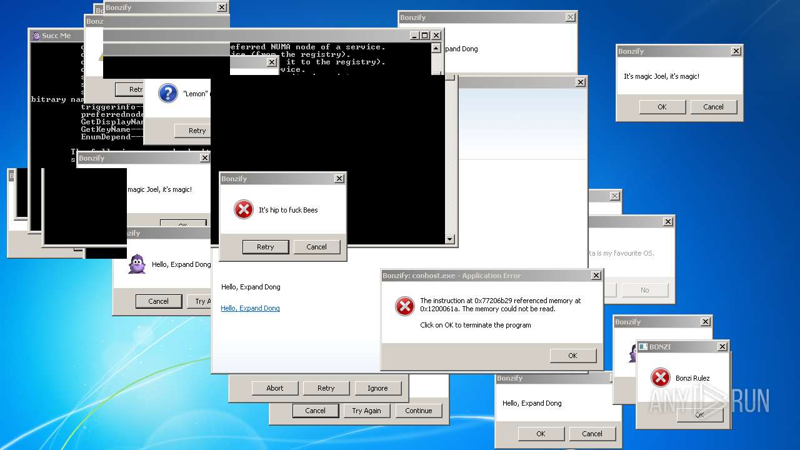Click Cancel in the bottom Hello, Expand Dong dialog

[x=592, y=434]
